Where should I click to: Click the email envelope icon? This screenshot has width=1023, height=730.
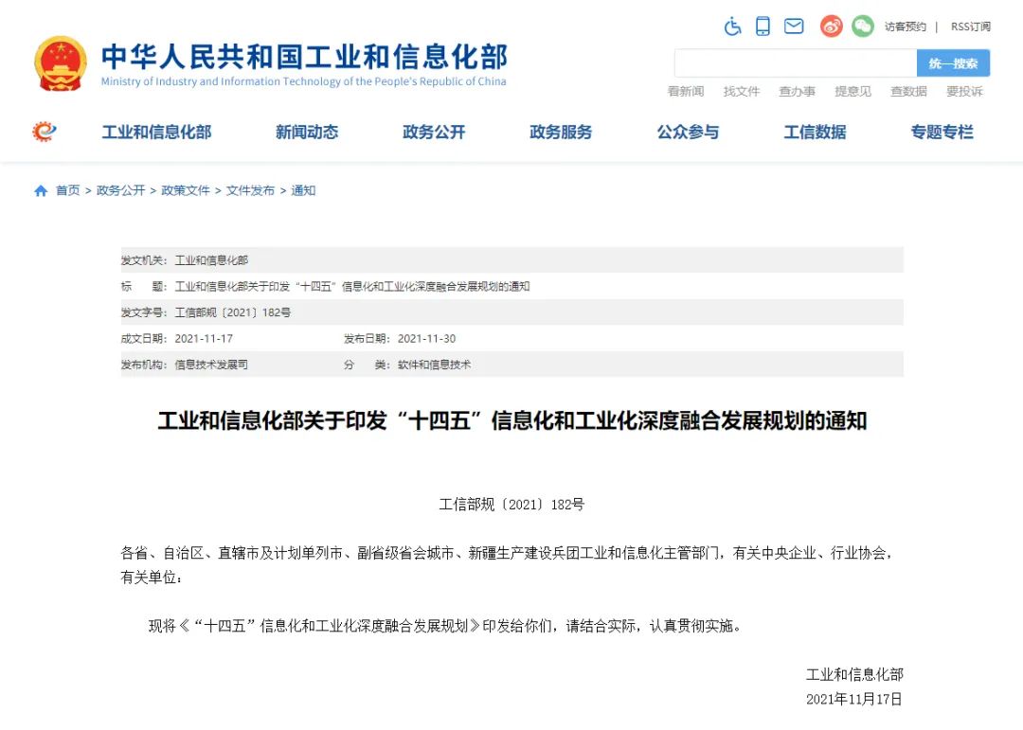[794, 27]
